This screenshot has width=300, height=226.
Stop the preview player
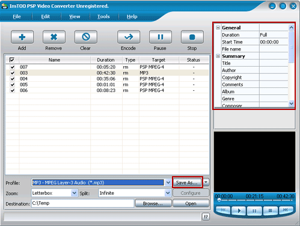[x=270, y=210]
